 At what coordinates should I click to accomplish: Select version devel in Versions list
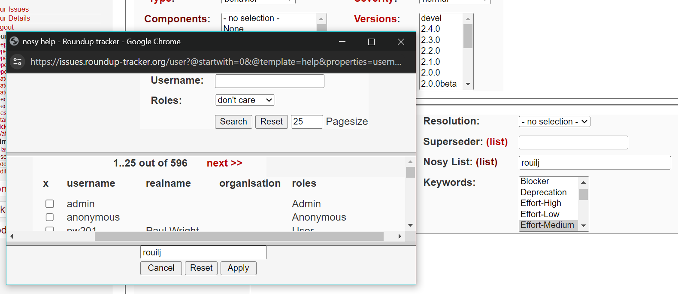[x=441, y=18]
